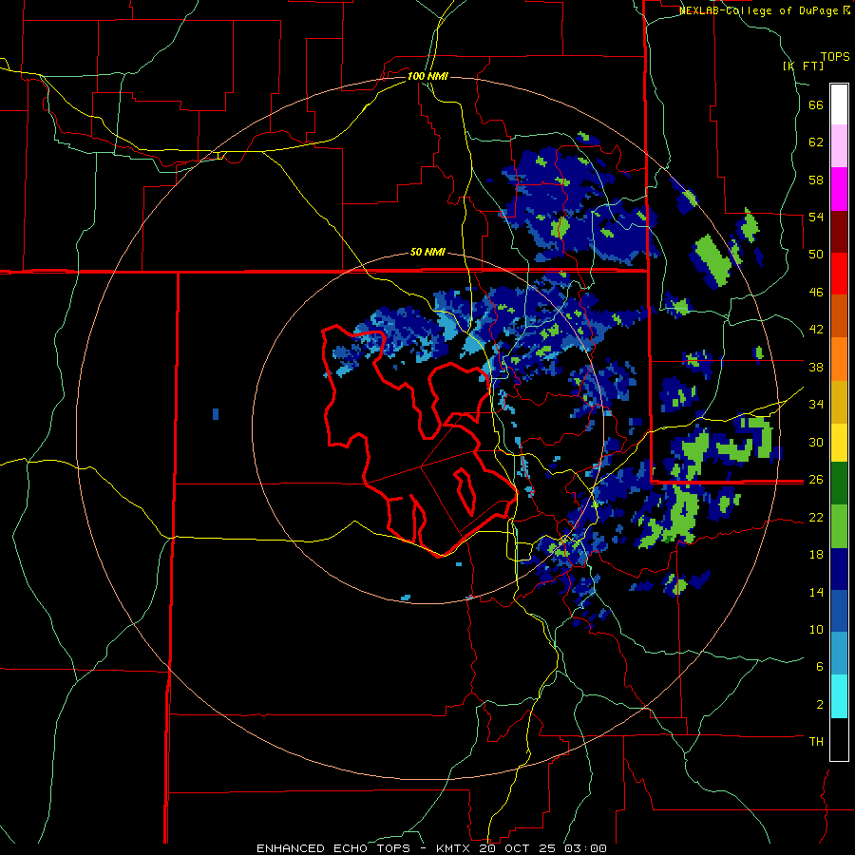Click the '100 NMI' range ring label
This screenshot has width=855, height=855.
427,76
